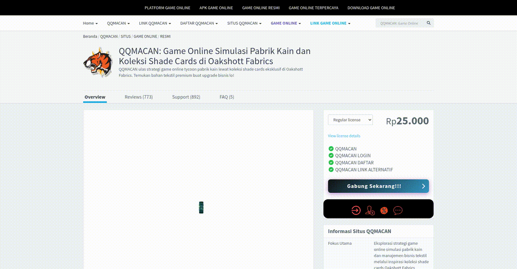The width and height of the screenshot is (517, 269).
Task: Go to Beranda breadcrumb
Action: 90,36
